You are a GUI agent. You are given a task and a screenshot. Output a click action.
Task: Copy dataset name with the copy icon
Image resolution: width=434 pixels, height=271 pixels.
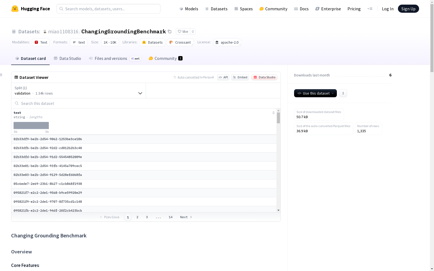(x=170, y=31)
